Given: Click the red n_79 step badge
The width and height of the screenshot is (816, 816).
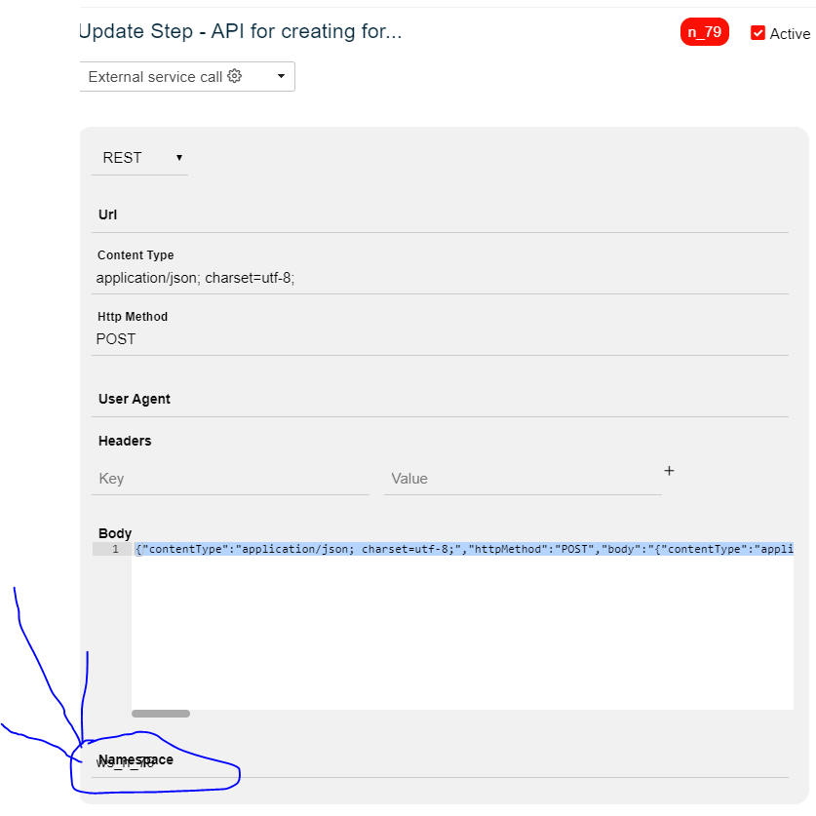Looking at the screenshot, I should [705, 32].
